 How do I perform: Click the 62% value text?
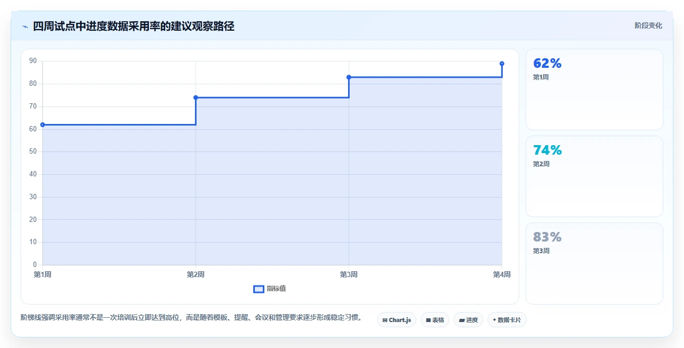(547, 64)
